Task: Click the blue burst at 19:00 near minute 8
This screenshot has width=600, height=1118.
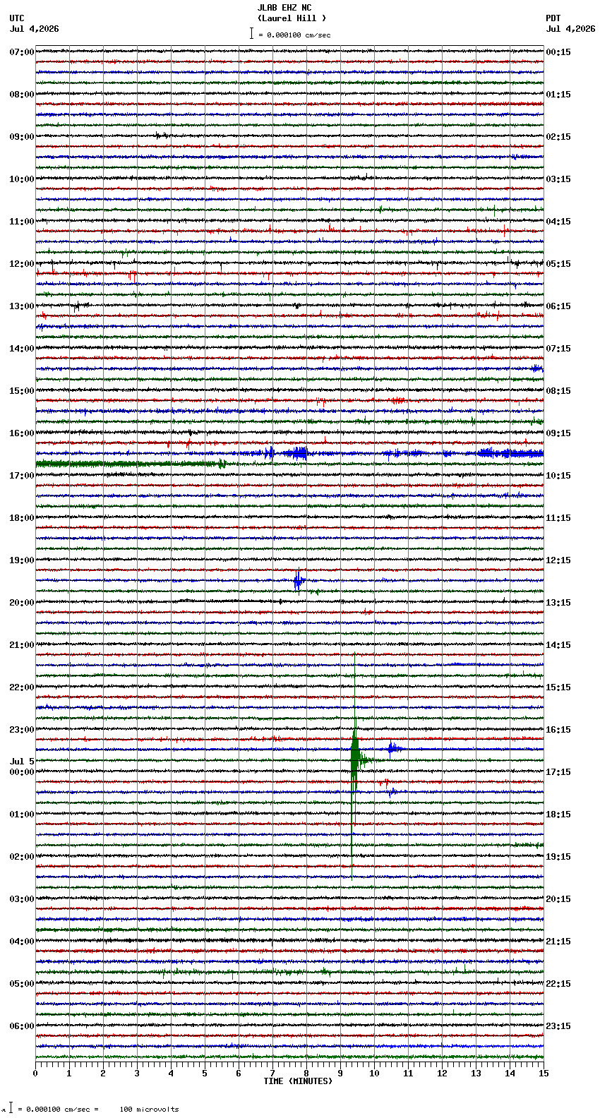Action: coord(299,581)
